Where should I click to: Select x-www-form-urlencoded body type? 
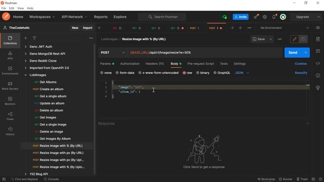(x=158, y=73)
